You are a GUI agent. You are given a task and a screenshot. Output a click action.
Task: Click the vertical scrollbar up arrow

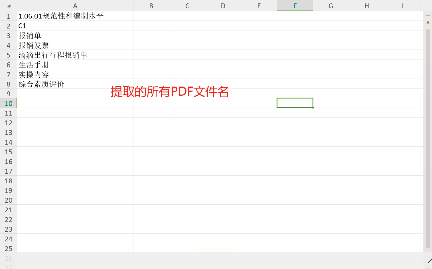(x=428, y=22)
